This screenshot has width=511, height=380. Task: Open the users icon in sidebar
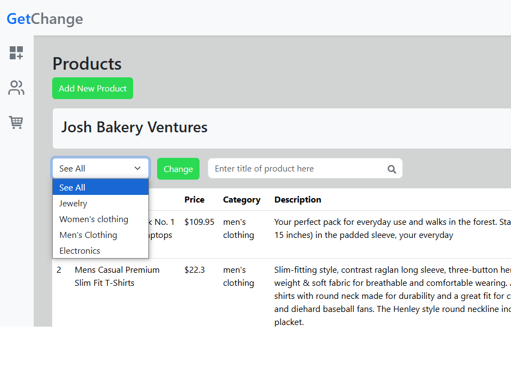[x=16, y=88]
